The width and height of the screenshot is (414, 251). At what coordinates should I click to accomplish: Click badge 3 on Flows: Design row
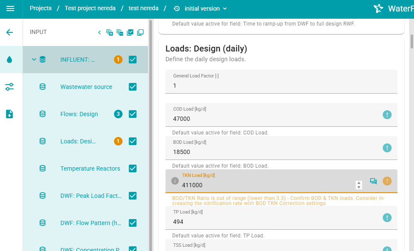118,114
